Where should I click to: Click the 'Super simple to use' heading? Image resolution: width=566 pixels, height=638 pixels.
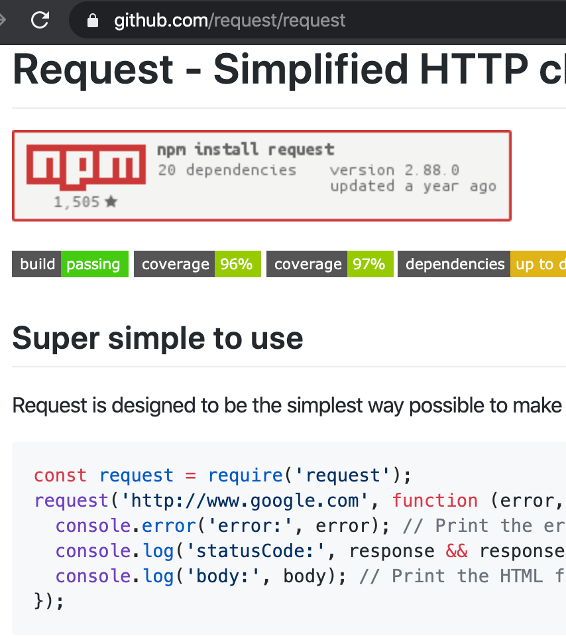[158, 338]
